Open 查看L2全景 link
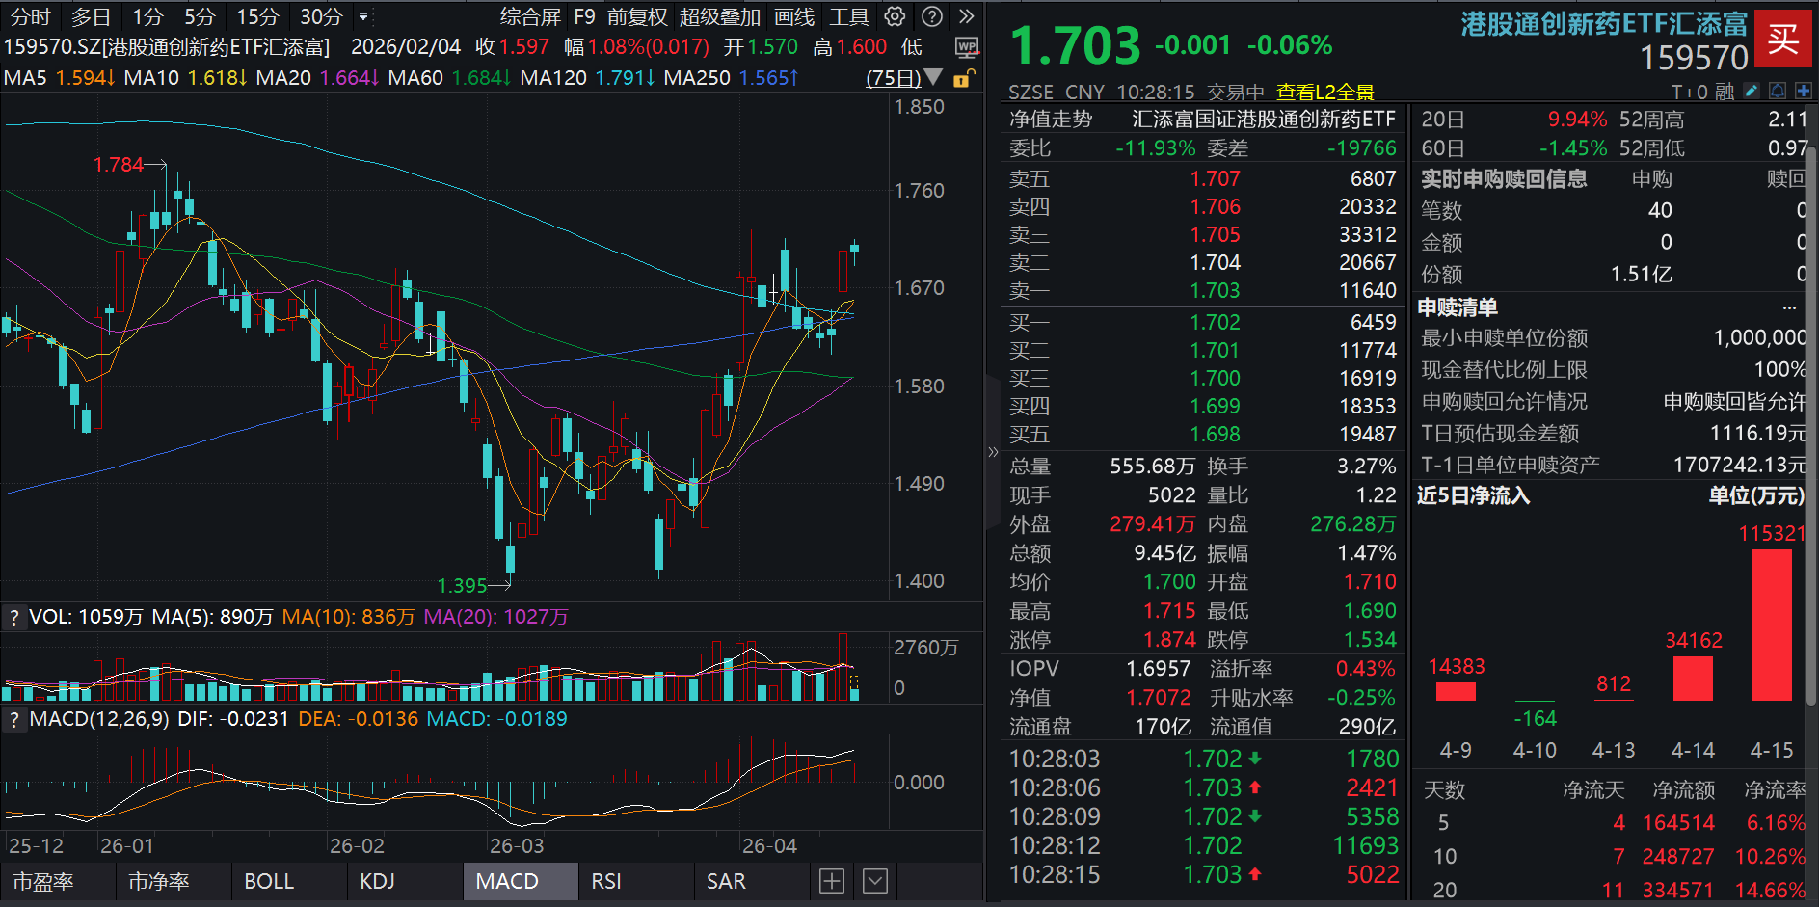Image resolution: width=1819 pixels, height=907 pixels. coord(1325,92)
